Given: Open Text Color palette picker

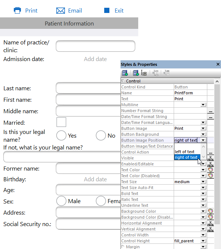Looking at the screenshot, I should [x=210, y=170].
